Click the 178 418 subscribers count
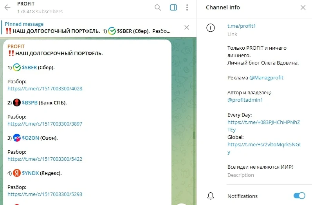312x205 pixels. 40,12
